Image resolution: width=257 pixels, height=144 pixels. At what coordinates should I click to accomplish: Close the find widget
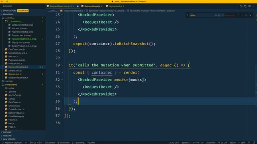250,15
